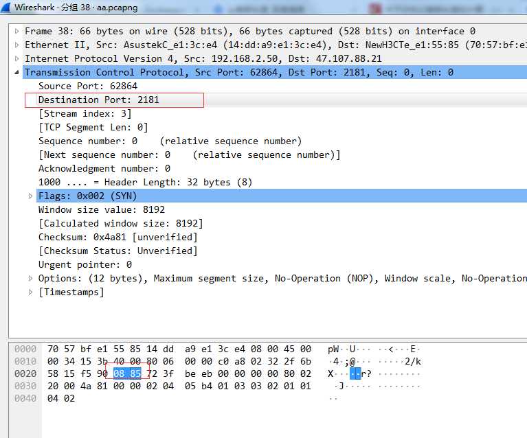Image resolution: width=527 pixels, height=438 pixels.
Task: Expand the Flags: 0x002 (SYN) row
Action: [x=30, y=196]
